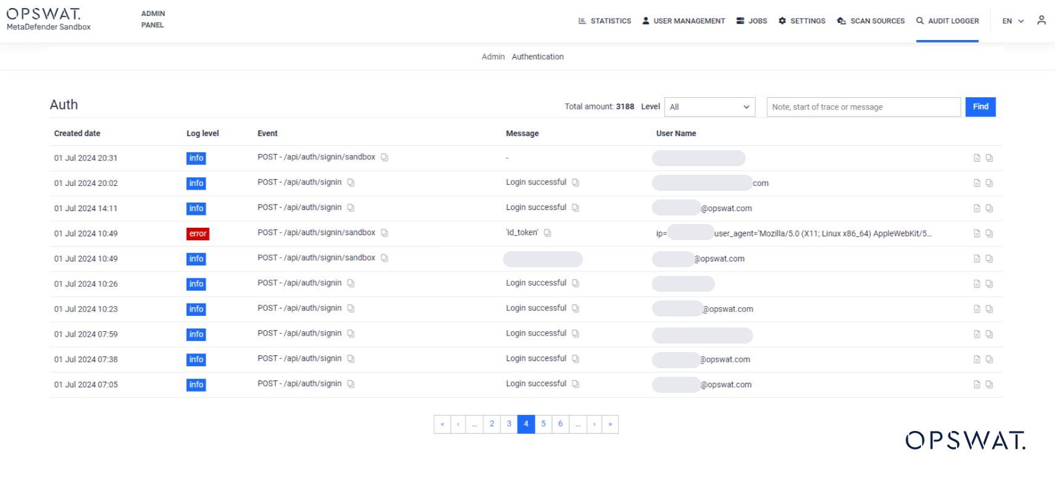Copy entire log entry at 07:38 row end
This screenshot has width=1055, height=479.
tap(989, 360)
